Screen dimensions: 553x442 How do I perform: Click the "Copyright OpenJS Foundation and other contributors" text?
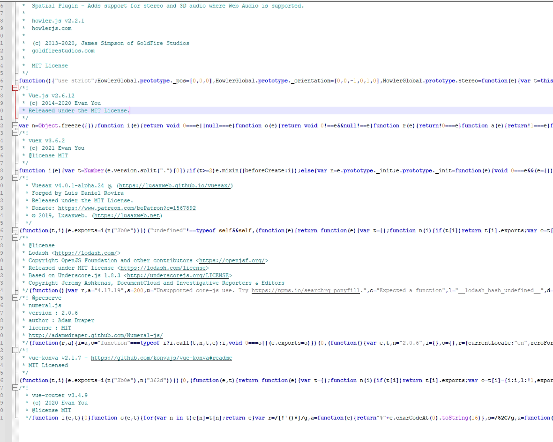pos(111,260)
